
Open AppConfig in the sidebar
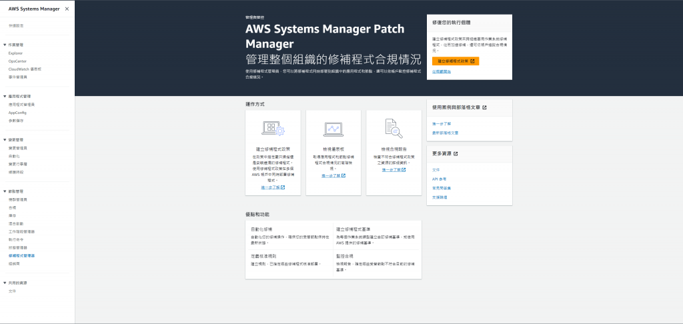pyautogui.click(x=17, y=113)
